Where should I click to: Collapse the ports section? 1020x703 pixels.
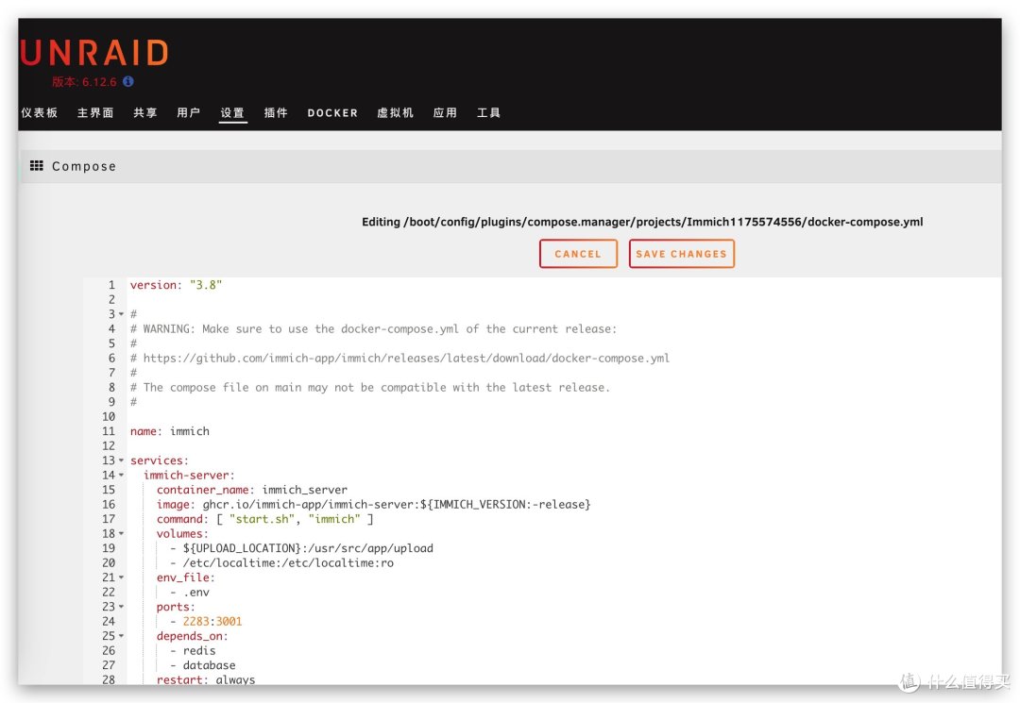(120, 607)
